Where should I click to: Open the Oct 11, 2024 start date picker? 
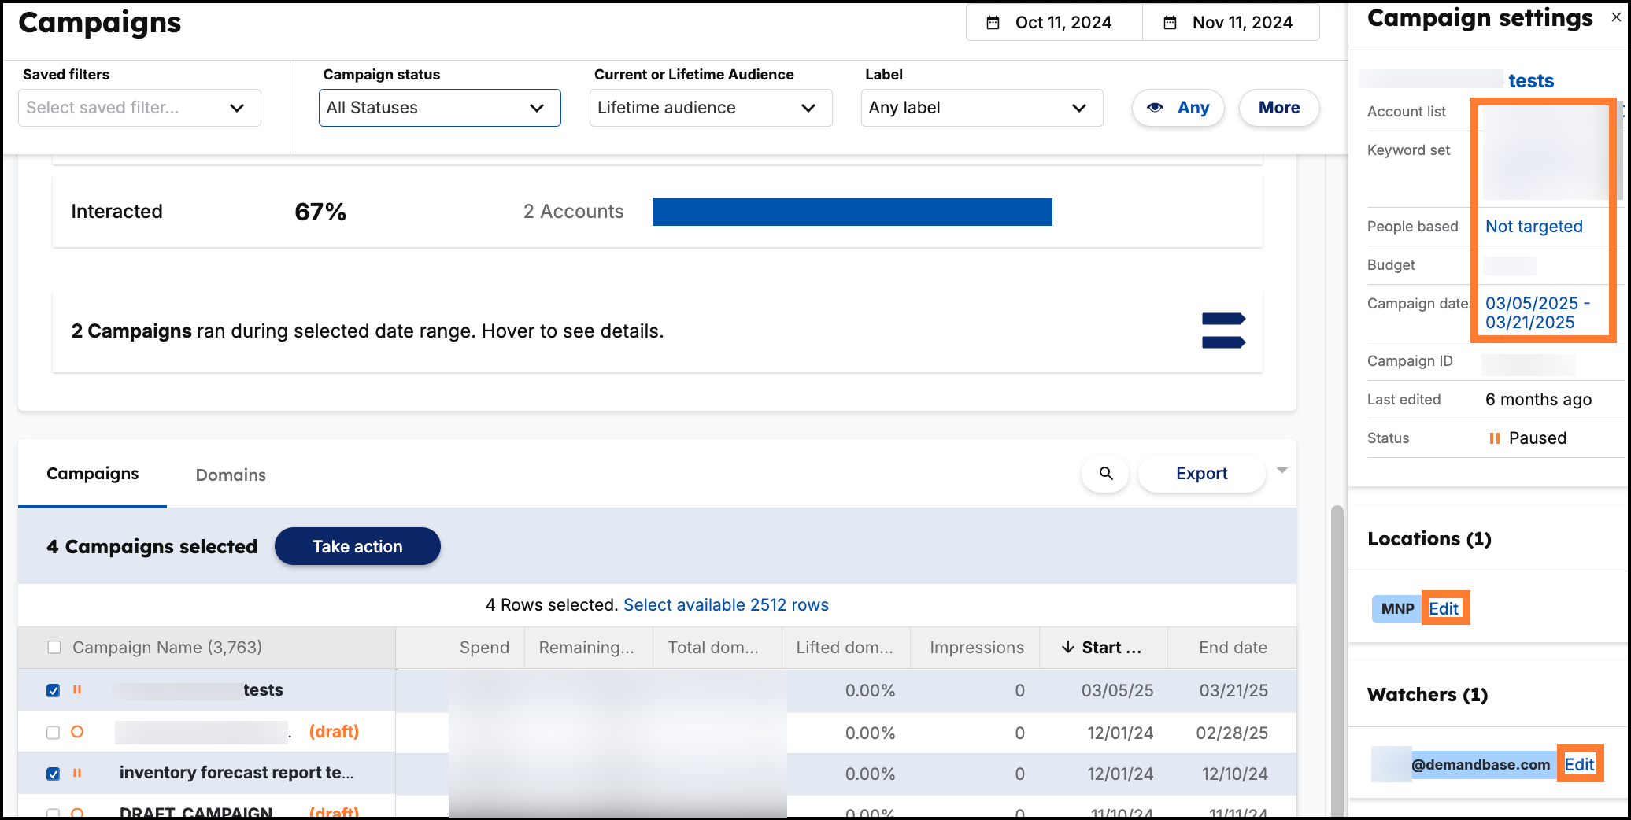(1054, 22)
